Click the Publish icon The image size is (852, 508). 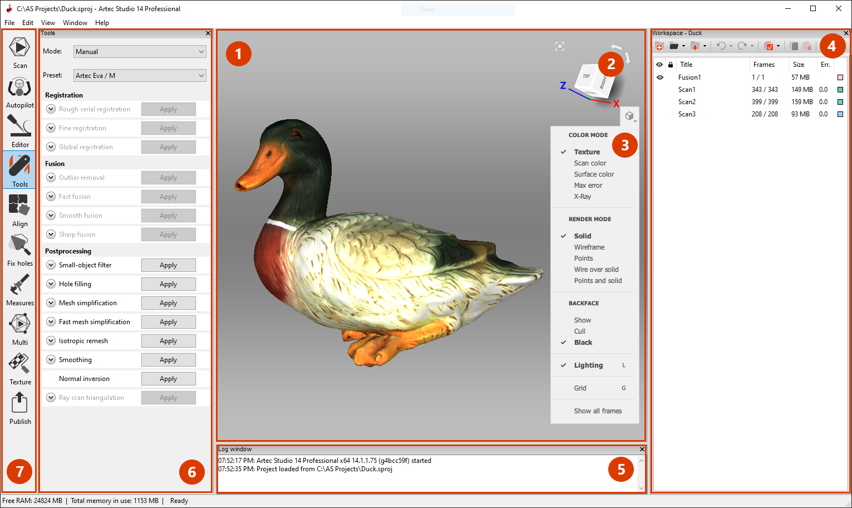click(x=19, y=408)
